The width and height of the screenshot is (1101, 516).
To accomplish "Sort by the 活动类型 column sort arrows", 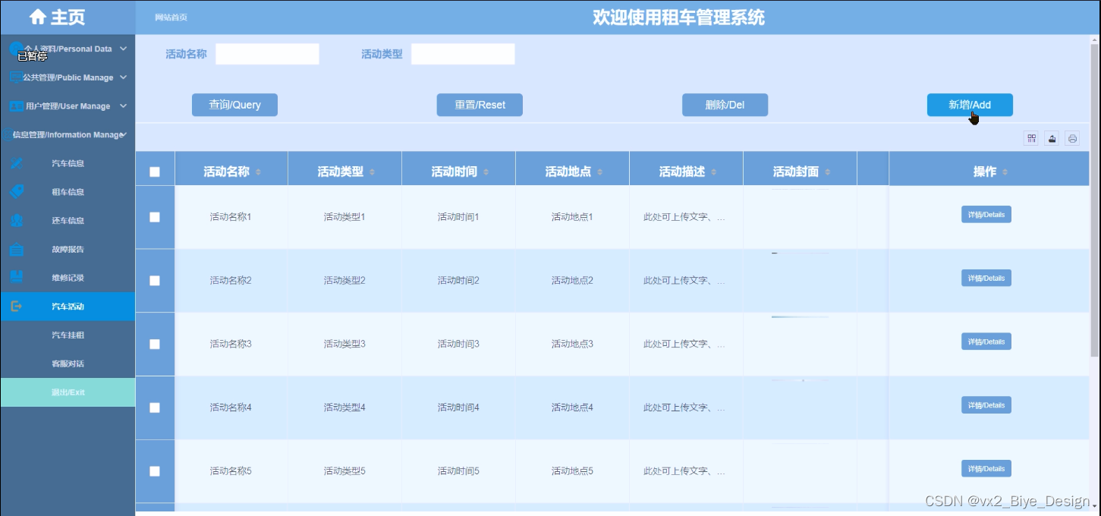I will (372, 172).
